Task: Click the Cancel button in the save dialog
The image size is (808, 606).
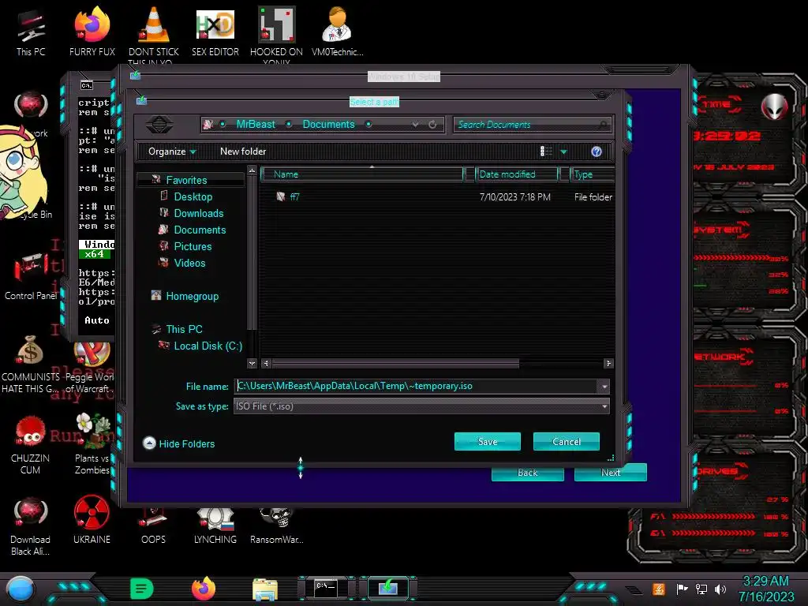Action: [x=566, y=442]
